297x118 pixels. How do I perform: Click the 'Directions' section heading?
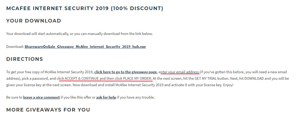point(25,59)
